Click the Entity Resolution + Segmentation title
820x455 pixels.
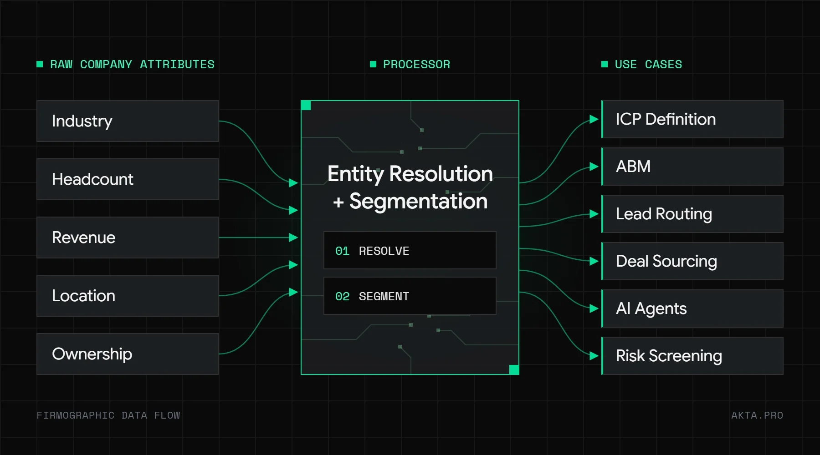pos(410,187)
